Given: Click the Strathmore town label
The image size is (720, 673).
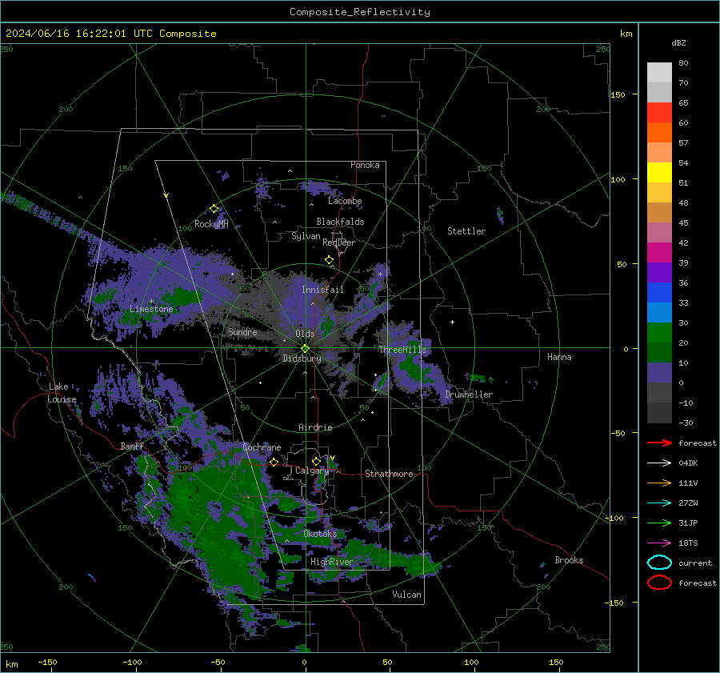Looking at the screenshot, I should click(x=389, y=474).
